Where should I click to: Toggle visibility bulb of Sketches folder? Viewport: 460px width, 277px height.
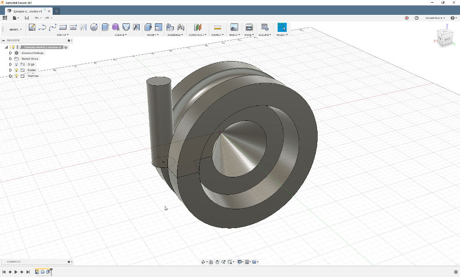[16, 76]
